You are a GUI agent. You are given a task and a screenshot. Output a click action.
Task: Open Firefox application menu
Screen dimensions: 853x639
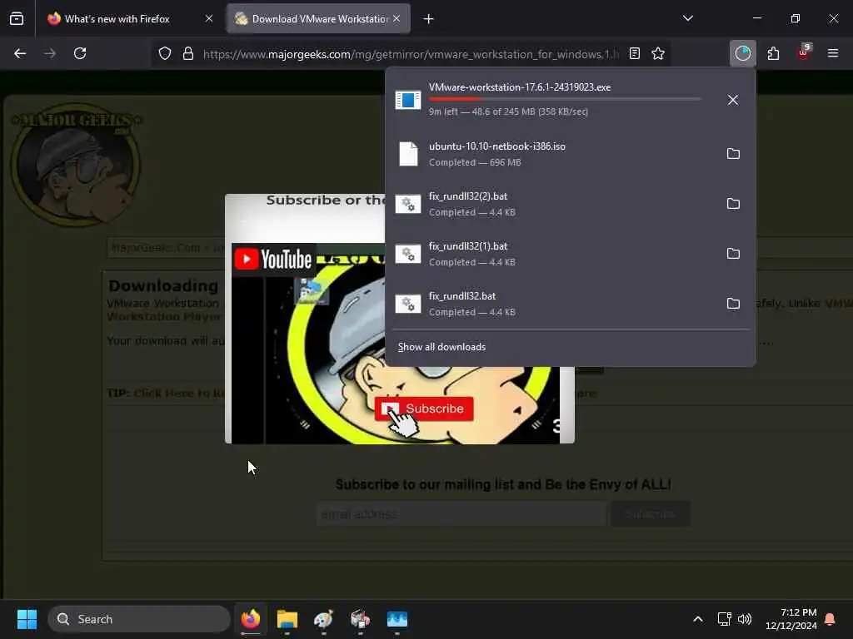pos(832,53)
